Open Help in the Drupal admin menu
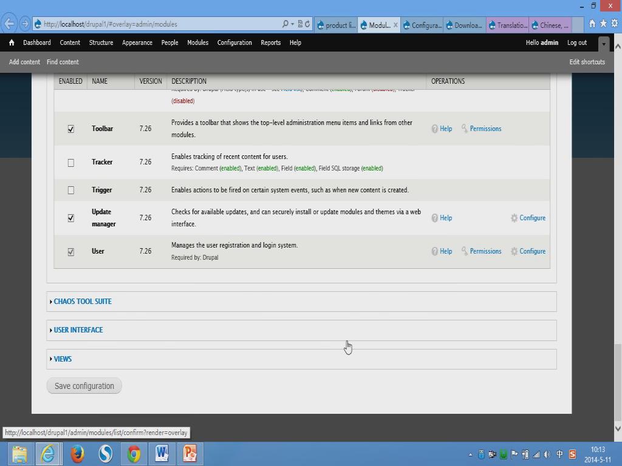The height and width of the screenshot is (466, 622). point(295,42)
